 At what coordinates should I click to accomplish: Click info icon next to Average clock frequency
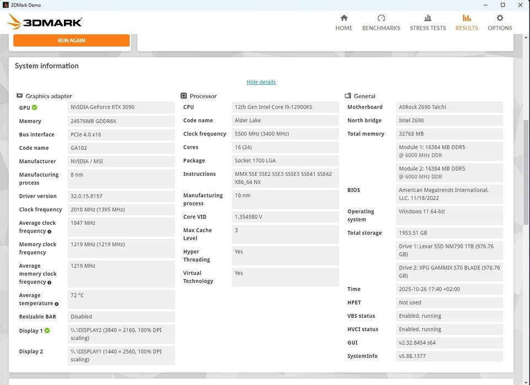50,231
